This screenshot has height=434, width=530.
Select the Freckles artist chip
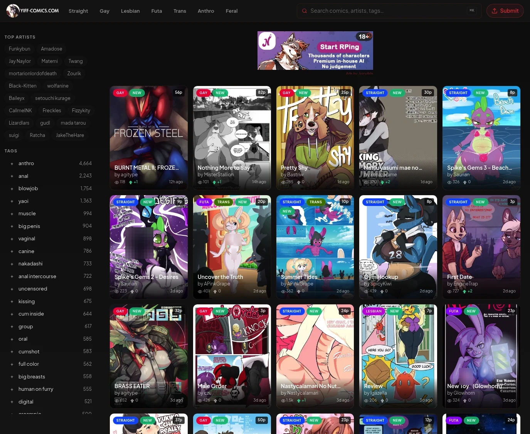52,111
